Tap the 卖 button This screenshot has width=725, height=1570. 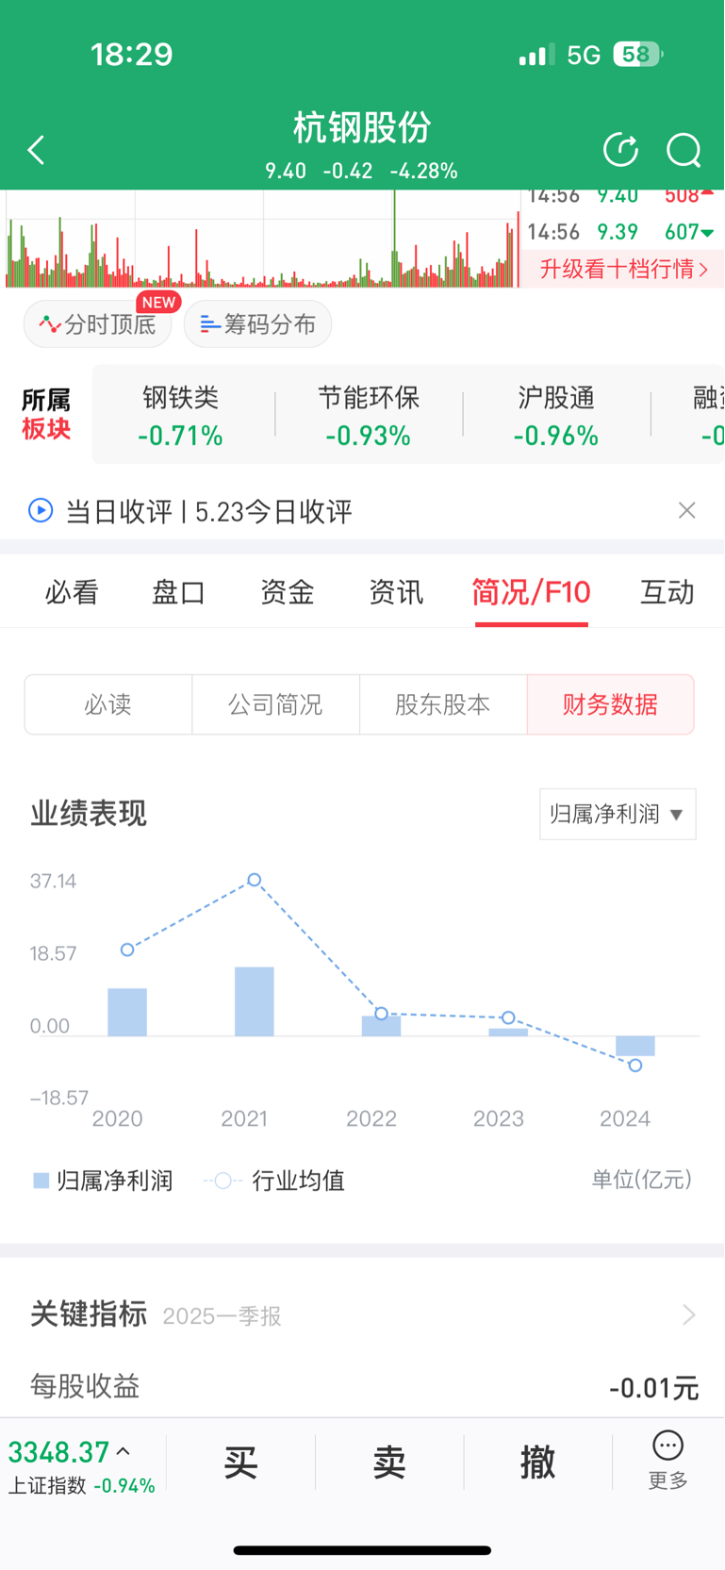click(389, 1463)
